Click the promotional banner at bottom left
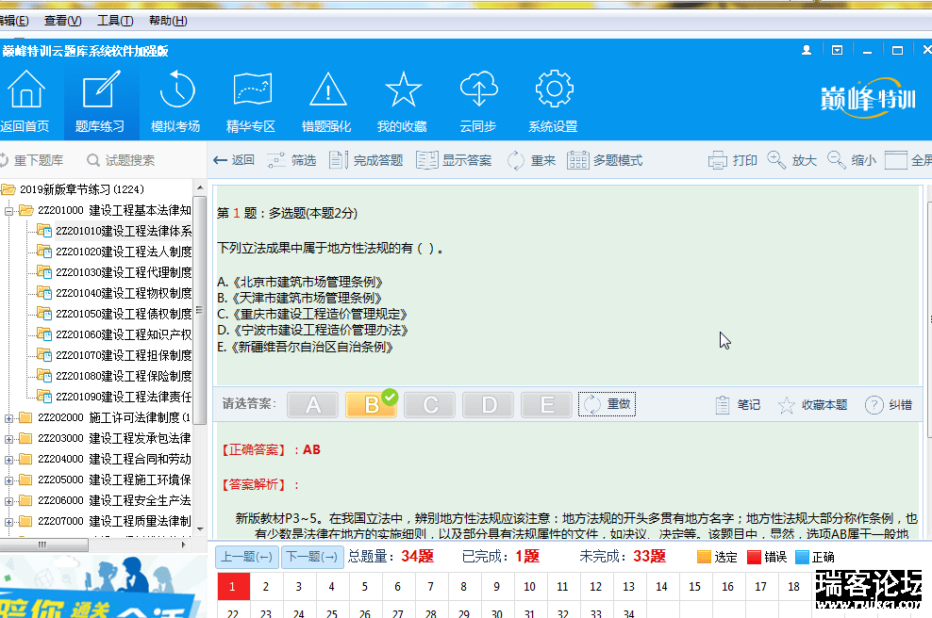932x618 pixels. point(102,585)
